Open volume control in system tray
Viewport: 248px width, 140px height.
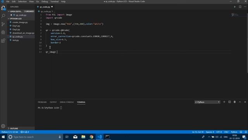(x=217, y=137)
